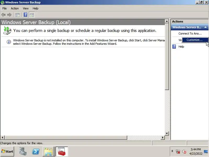209x157 pixels.
Task: Click the vertical scrollbar thumb
Action: tap(167, 57)
